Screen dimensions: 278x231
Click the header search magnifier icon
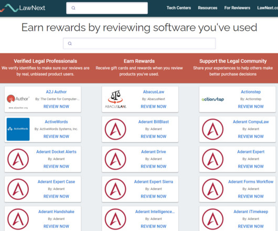tap(73, 8)
